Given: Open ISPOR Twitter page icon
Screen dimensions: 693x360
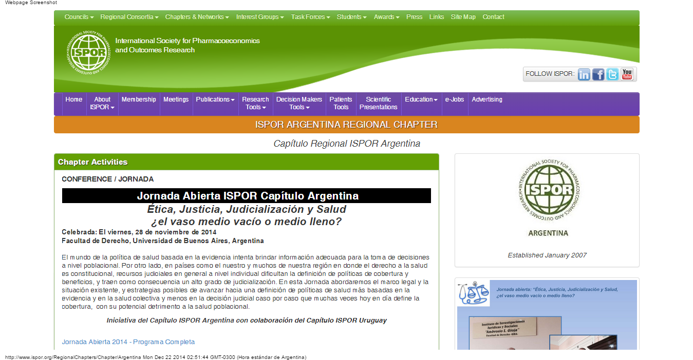Looking at the screenshot, I should click(612, 74).
